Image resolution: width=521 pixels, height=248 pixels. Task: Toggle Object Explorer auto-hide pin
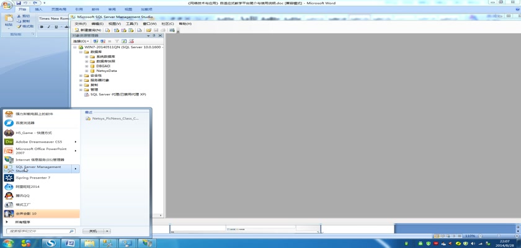pos(154,35)
